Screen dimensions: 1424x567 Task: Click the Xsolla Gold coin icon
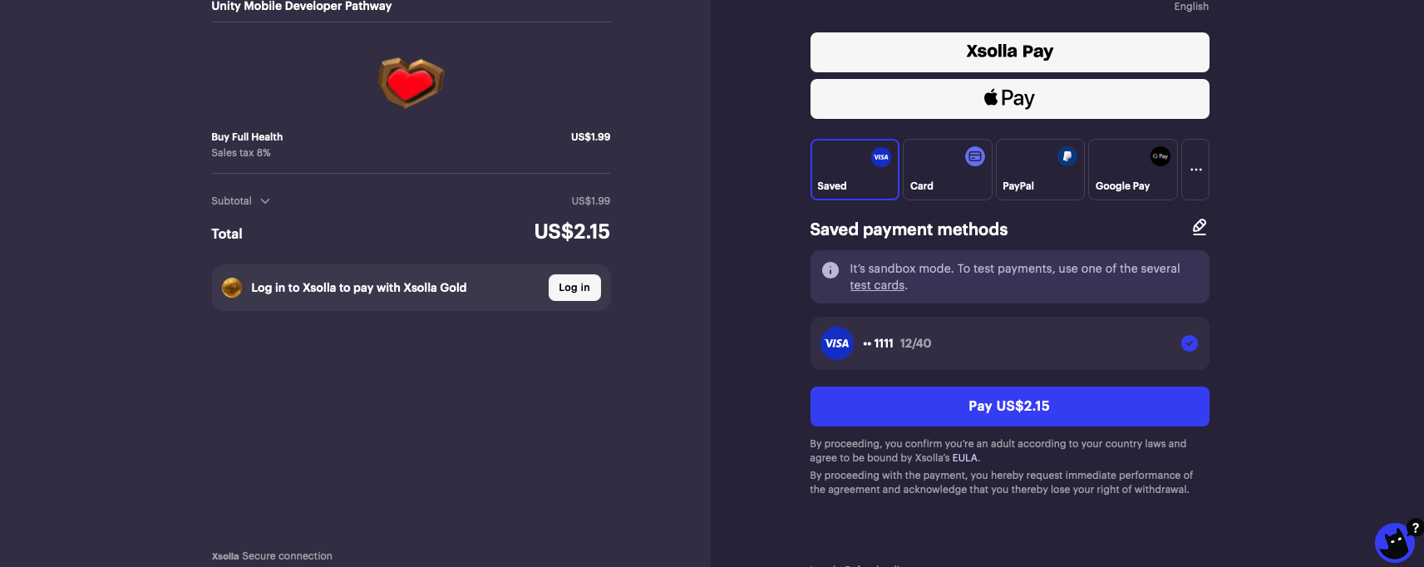click(x=232, y=288)
